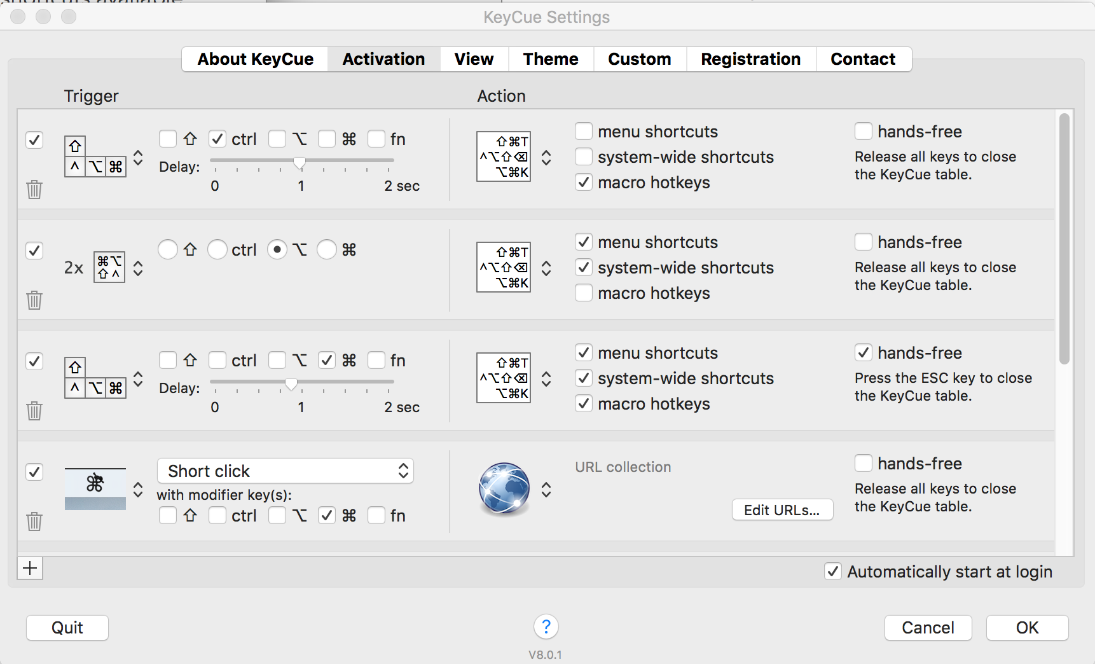
Task: Open trigger type stepper in first row
Action: click(x=138, y=157)
